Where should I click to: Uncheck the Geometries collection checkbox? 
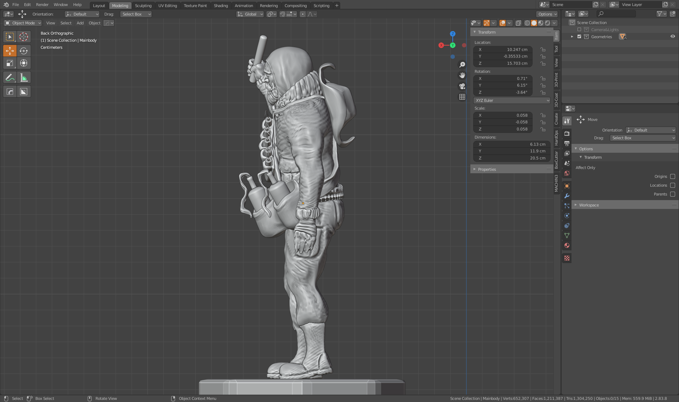point(579,36)
